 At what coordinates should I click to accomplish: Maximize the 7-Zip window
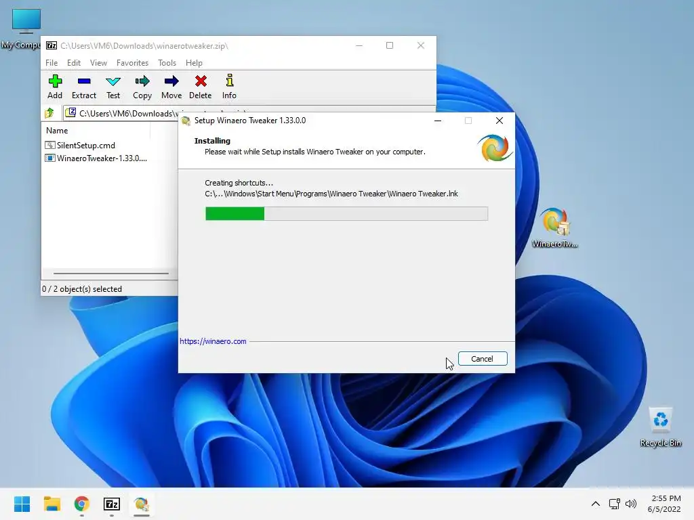click(x=390, y=45)
